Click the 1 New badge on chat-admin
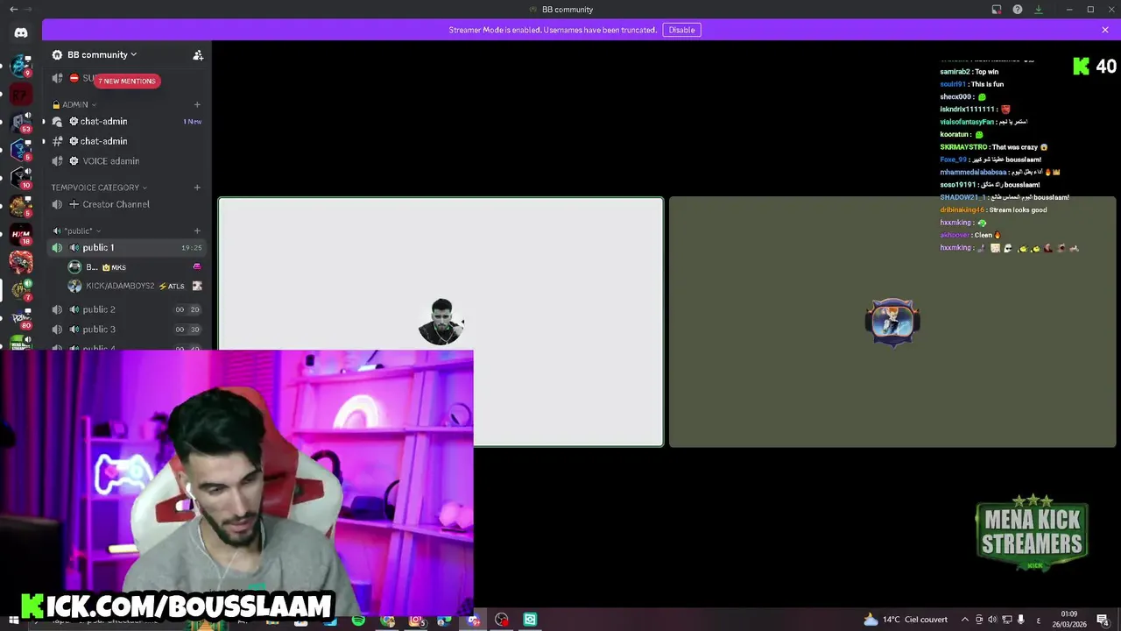This screenshot has height=631, width=1121. tap(193, 122)
